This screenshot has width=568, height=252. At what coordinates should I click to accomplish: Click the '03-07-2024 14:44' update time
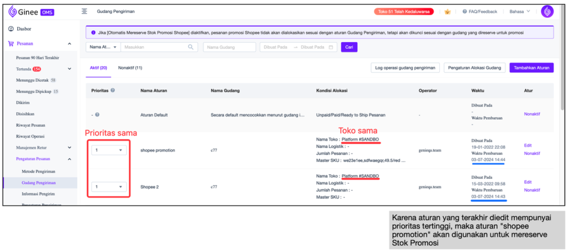pyautogui.click(x=488, y=159)
